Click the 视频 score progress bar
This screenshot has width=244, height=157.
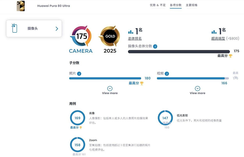point(193,78)
